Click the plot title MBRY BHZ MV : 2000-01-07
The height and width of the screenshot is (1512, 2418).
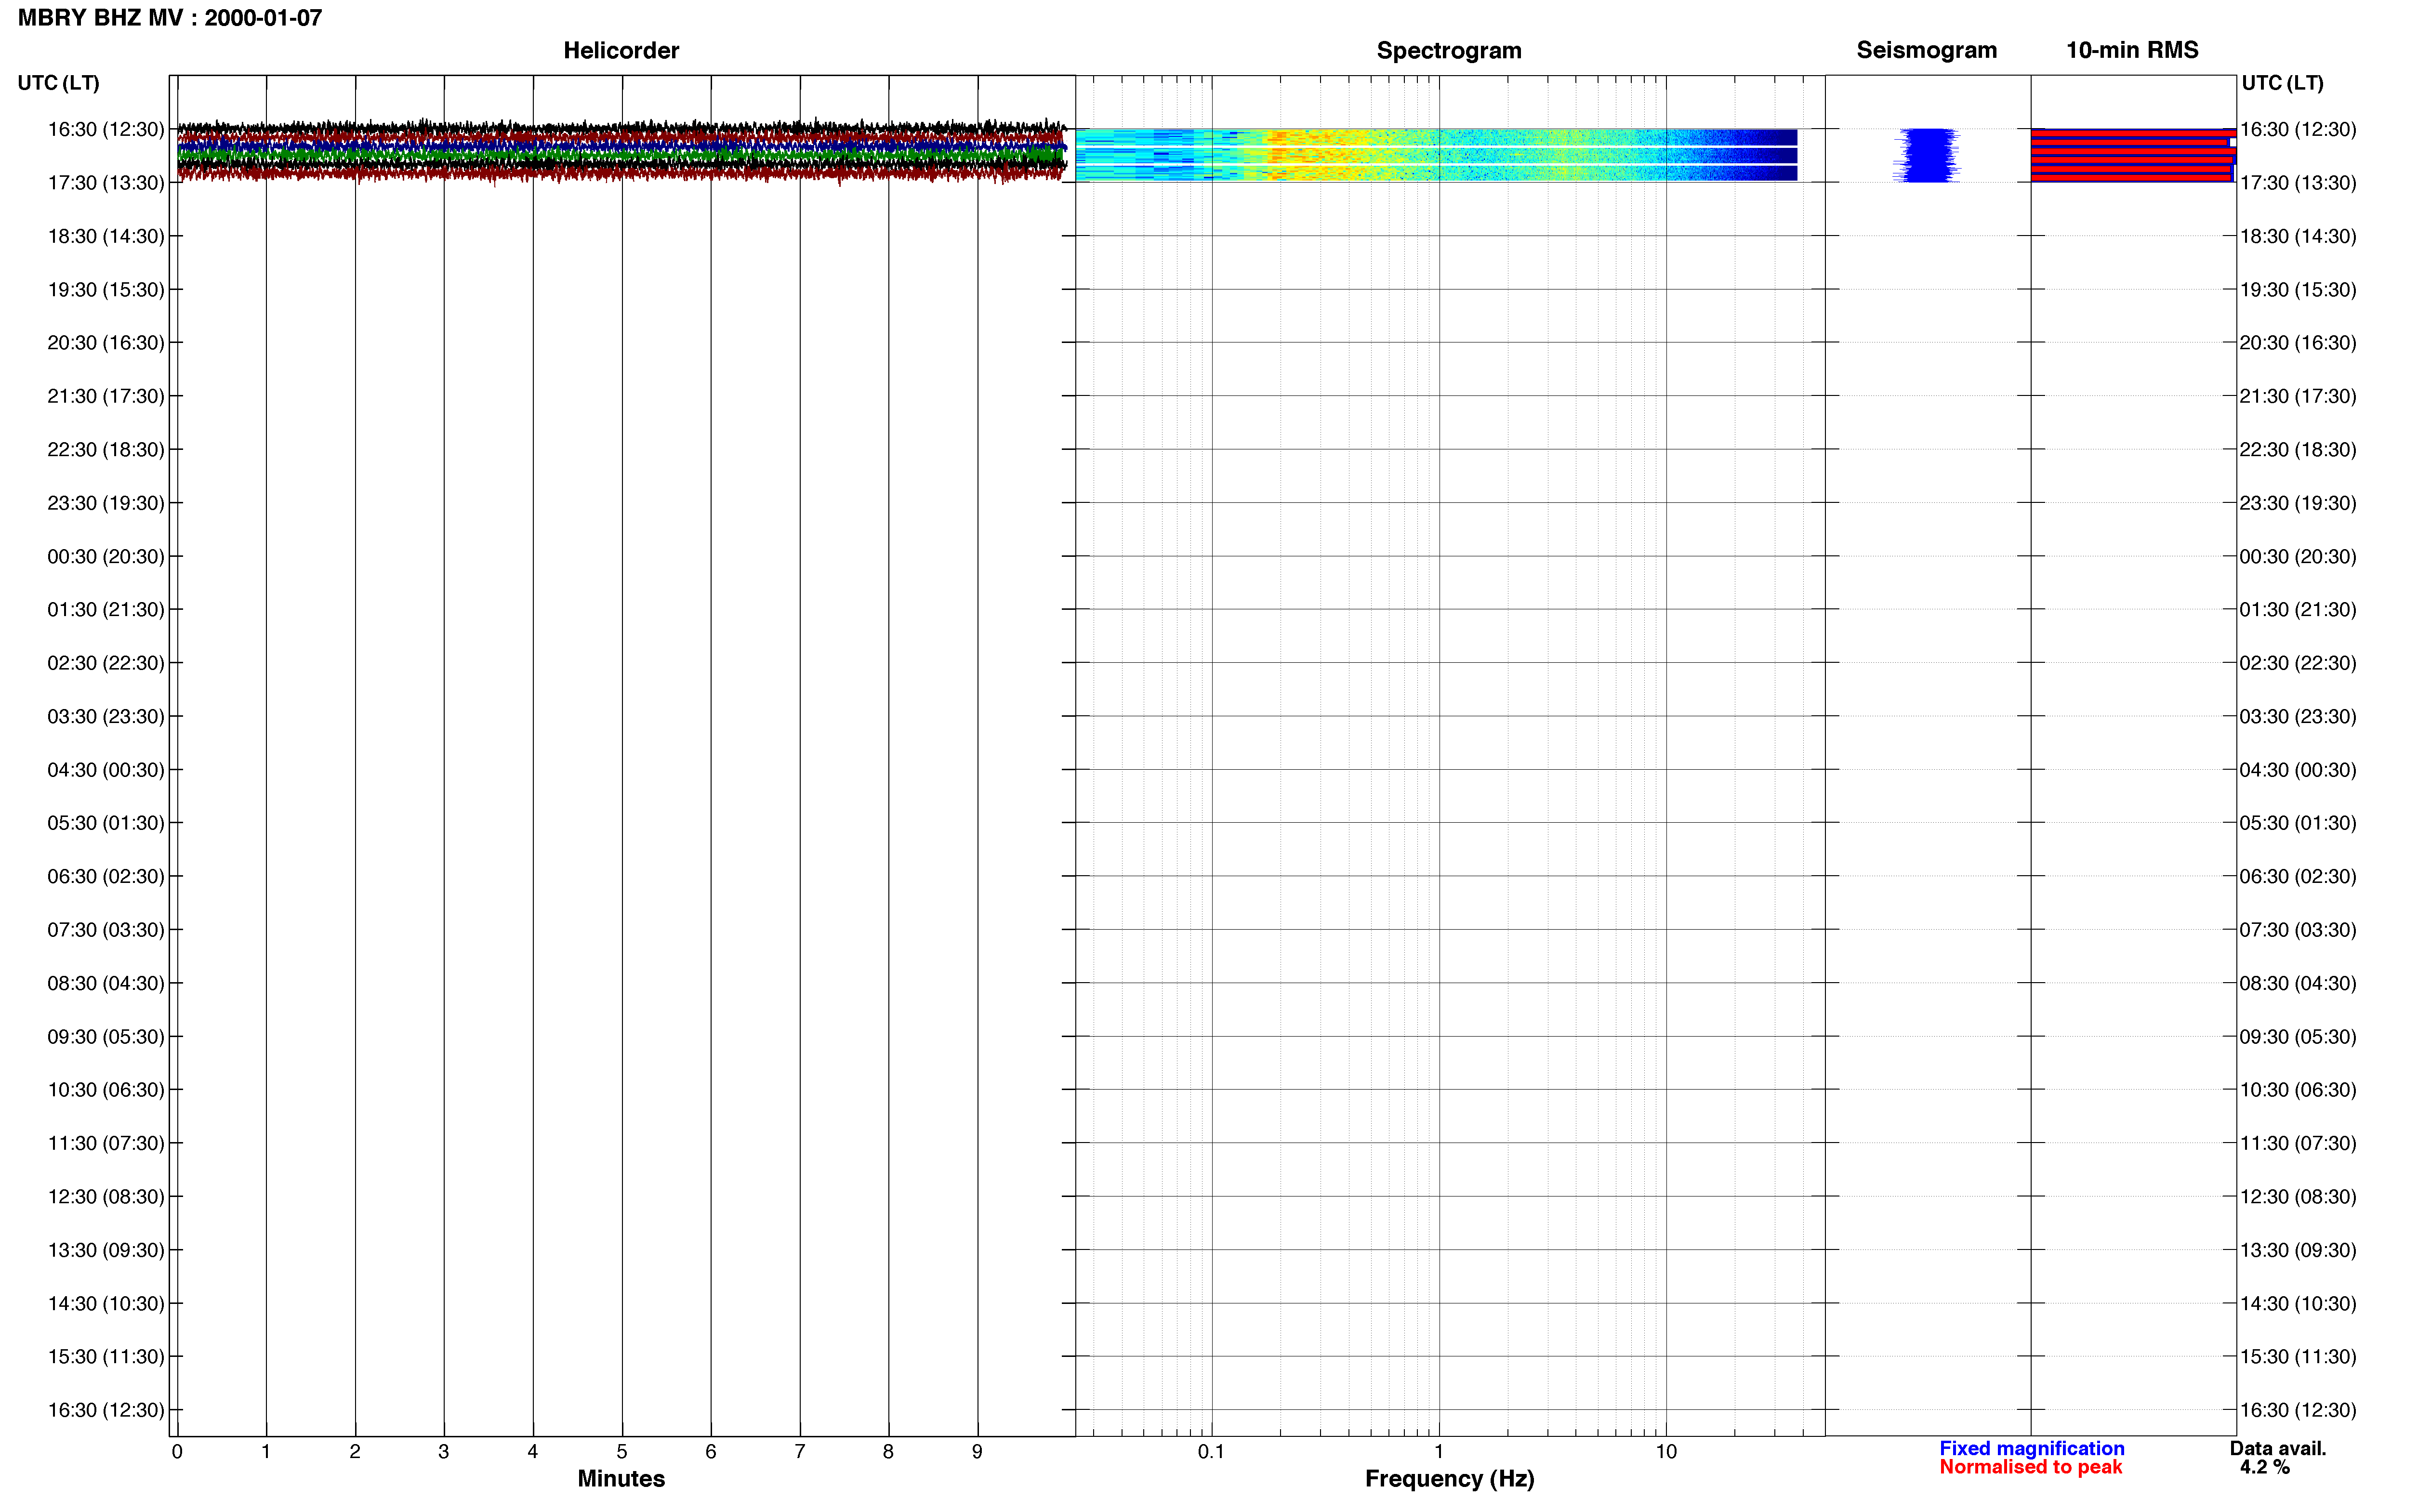[x=170, y=18]
